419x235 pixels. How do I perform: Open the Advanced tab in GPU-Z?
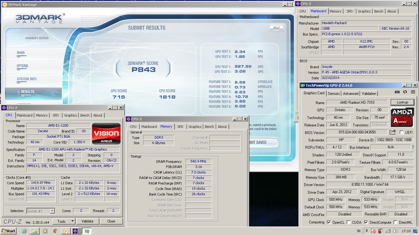pyautogui.click(x=351, y=94)
